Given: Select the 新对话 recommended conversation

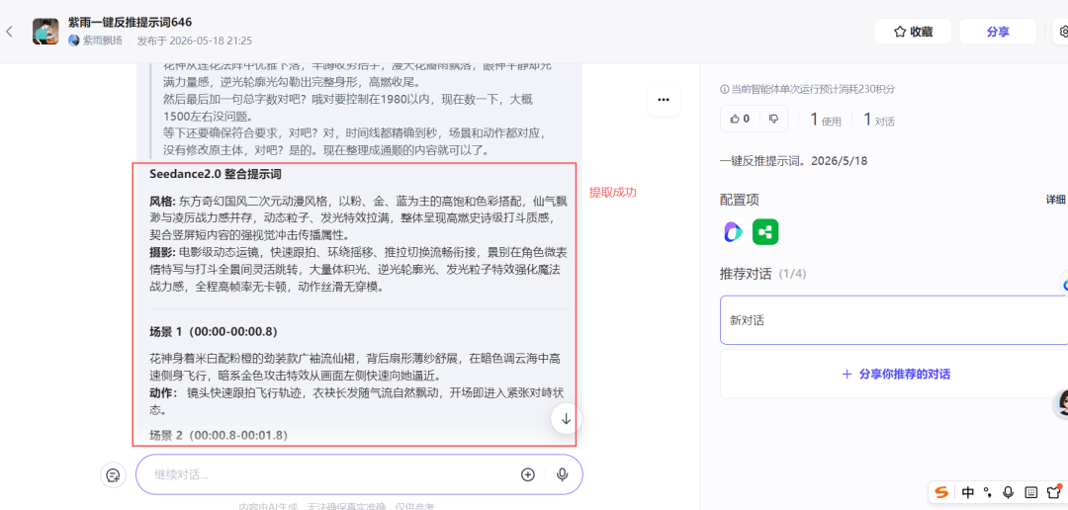Looking at the screenshot, I should click(x=894, y=320).
